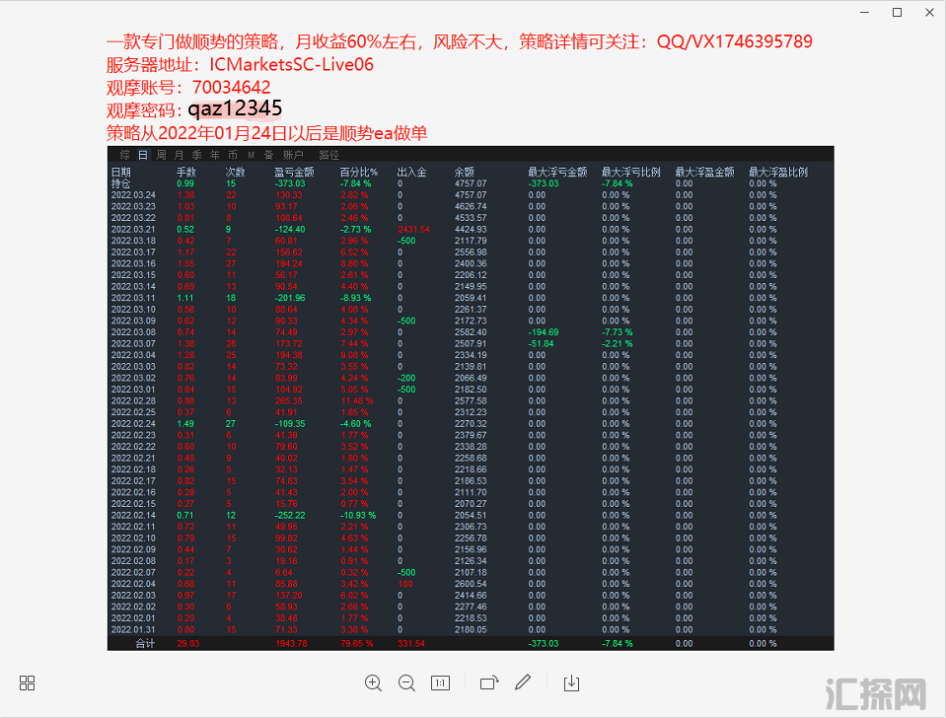Click the 合计 total row label
Viewport: 946px width, 718px height.
pos(145,643)
